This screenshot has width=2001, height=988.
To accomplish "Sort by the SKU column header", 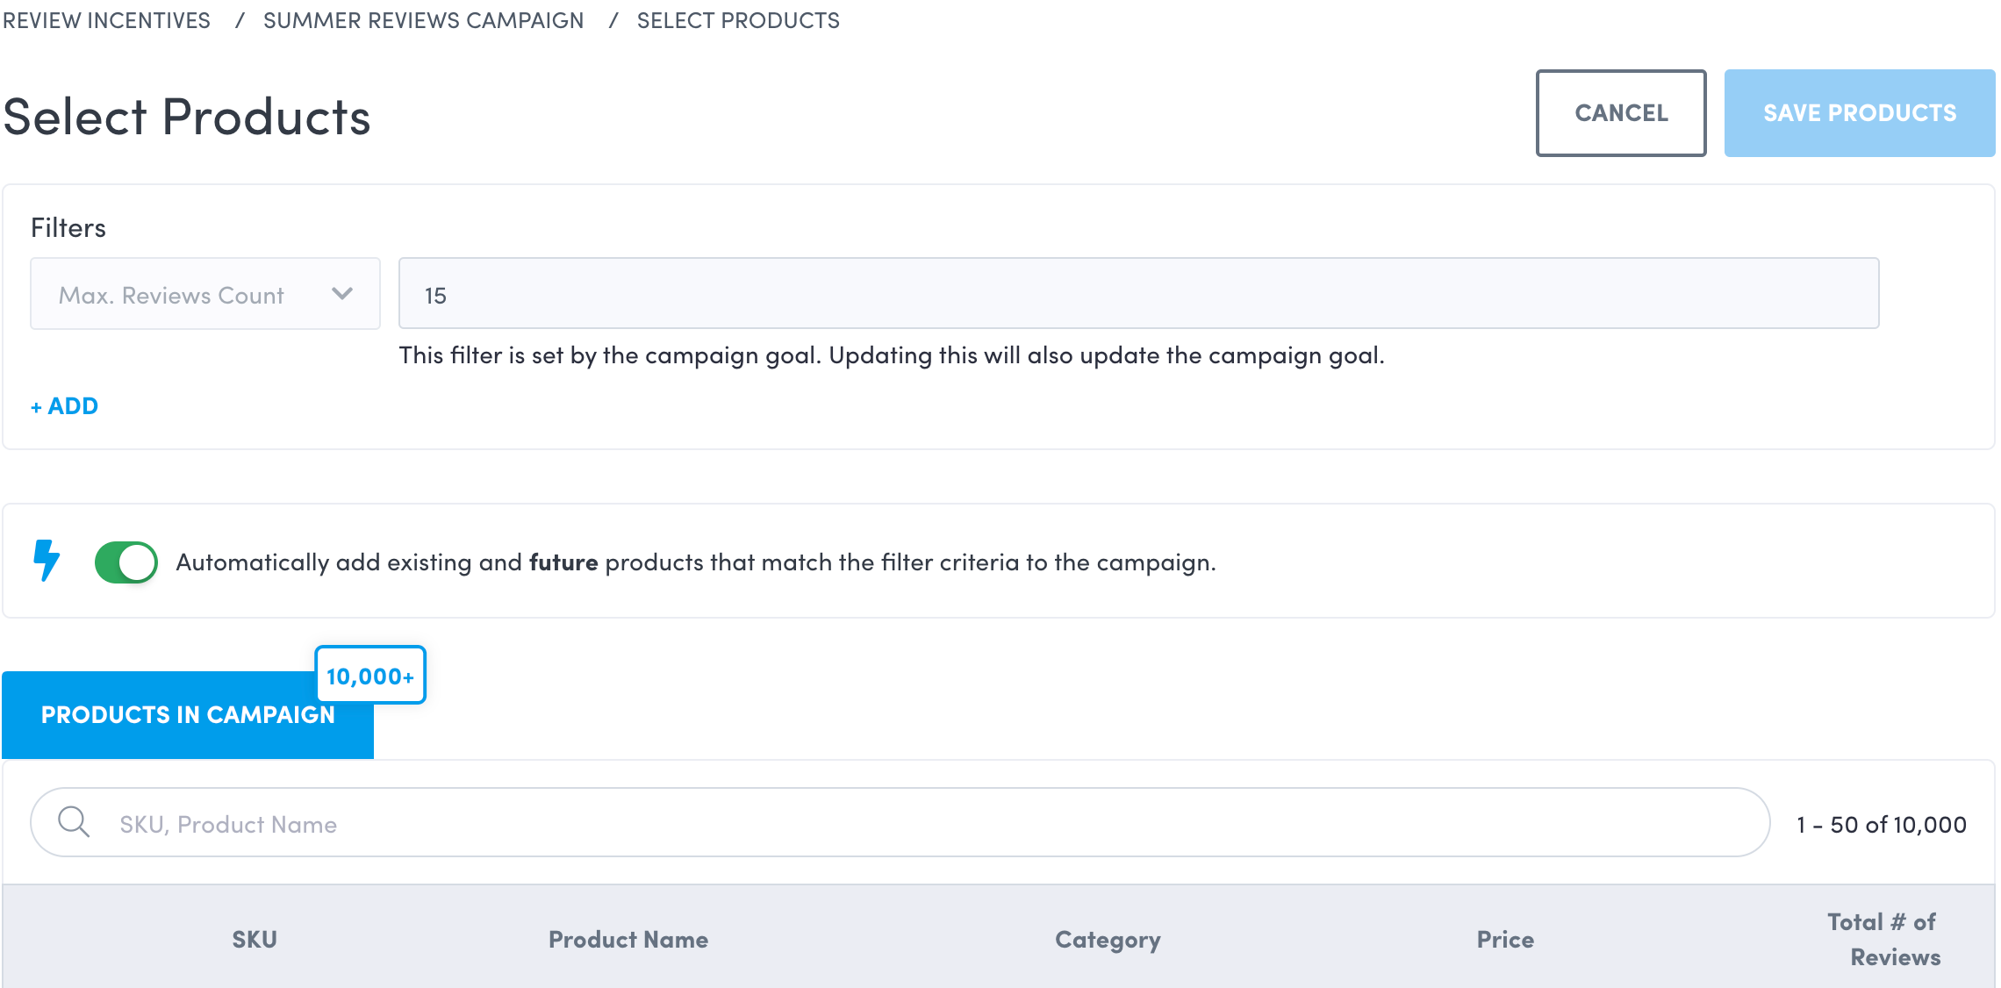I will 255,940.
